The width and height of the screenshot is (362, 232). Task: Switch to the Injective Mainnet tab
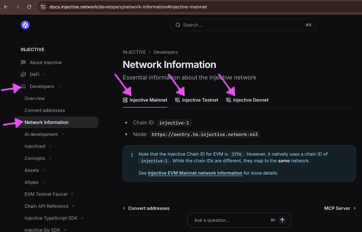click(145, 100)
